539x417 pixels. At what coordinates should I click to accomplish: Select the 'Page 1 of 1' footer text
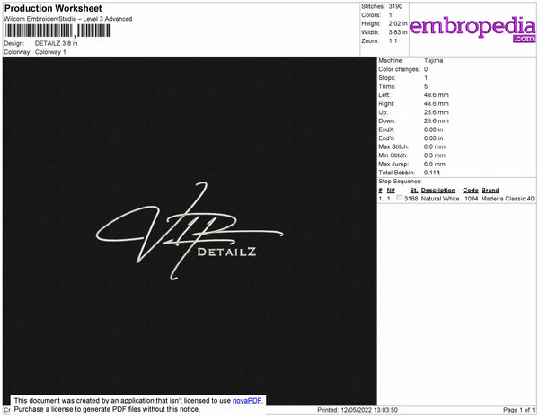pos(519,410)
